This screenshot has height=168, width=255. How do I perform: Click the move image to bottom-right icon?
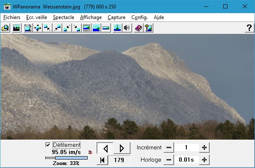click(77, 28)
